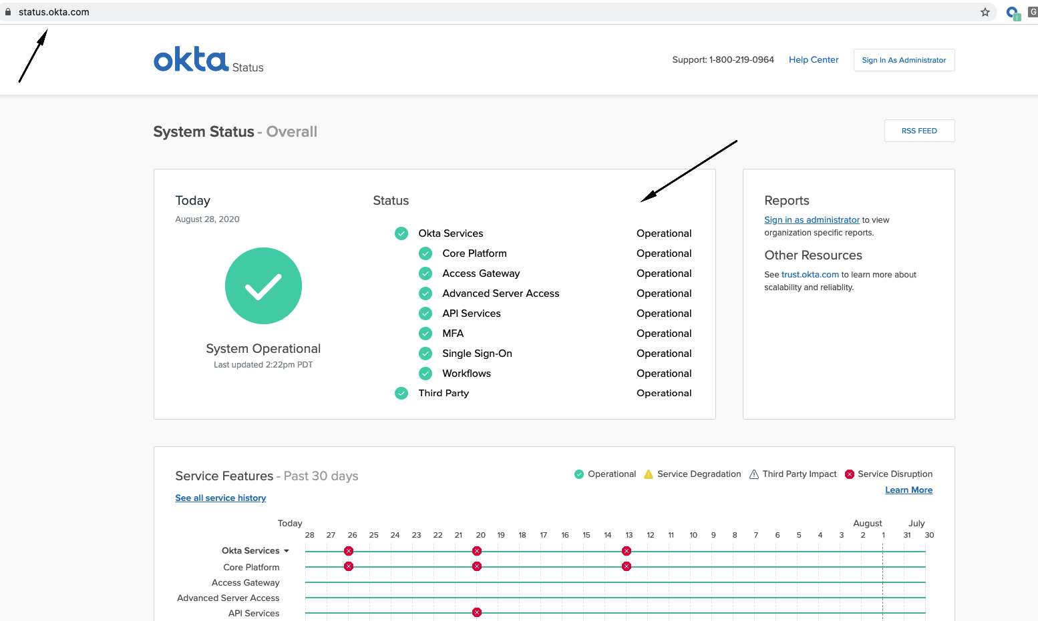Follow the trust.okta.com link
This screenshot has height=621, width=1038.
[x=810, y=275]
